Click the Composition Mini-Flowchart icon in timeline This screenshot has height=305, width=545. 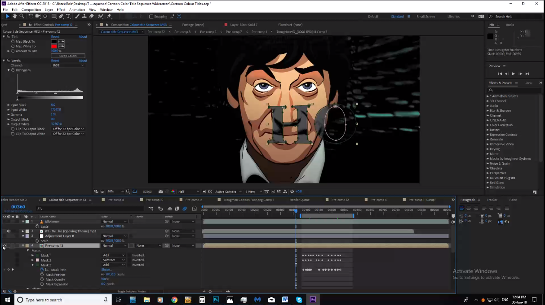[151, 209]
